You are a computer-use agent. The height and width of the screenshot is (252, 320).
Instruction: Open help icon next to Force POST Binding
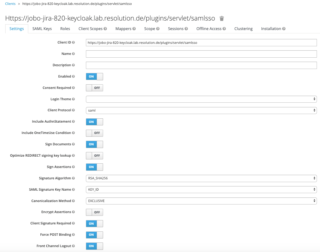coord(73,235)
